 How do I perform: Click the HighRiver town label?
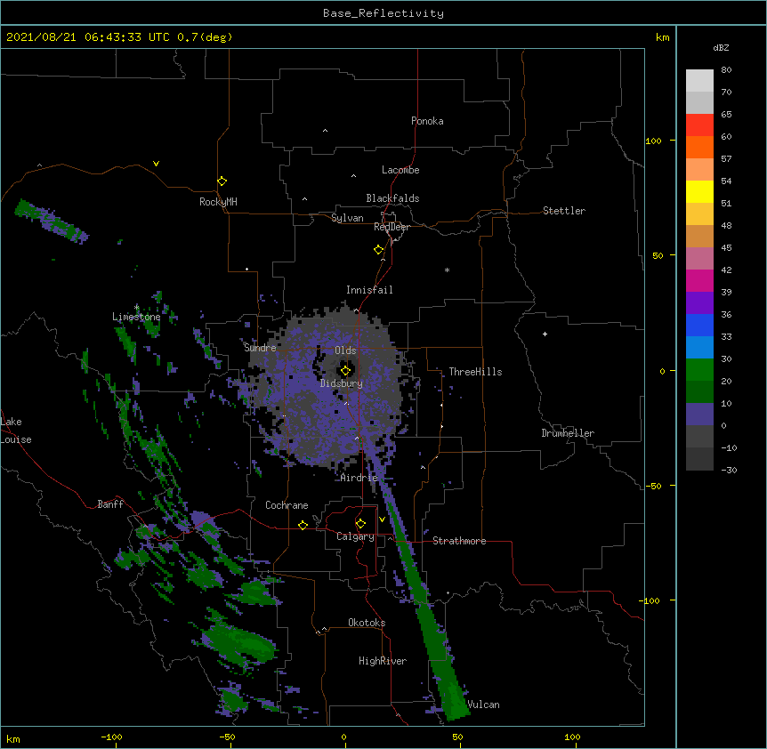pos(383,661)
